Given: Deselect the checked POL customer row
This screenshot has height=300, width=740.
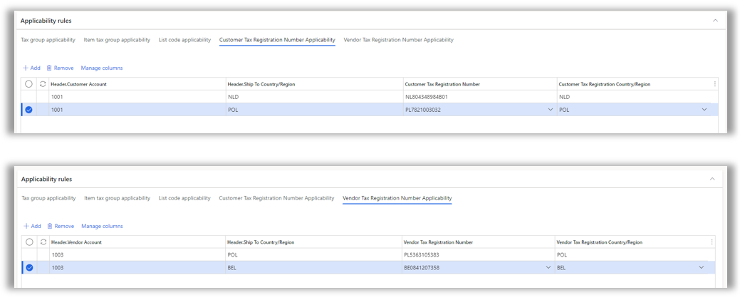Looking at the screenshot, I should (28, 110).
